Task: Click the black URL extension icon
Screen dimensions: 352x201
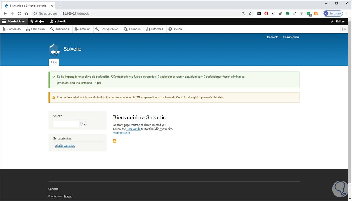Action: (x=259, y=13)
